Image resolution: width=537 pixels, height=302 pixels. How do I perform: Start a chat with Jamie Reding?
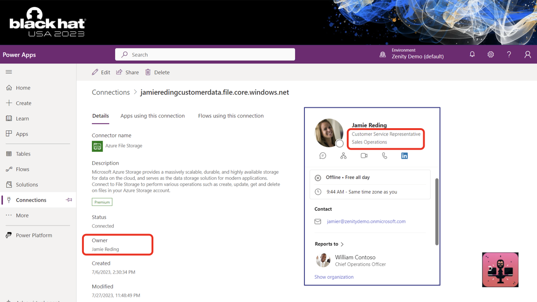click(x=323, y=156)
